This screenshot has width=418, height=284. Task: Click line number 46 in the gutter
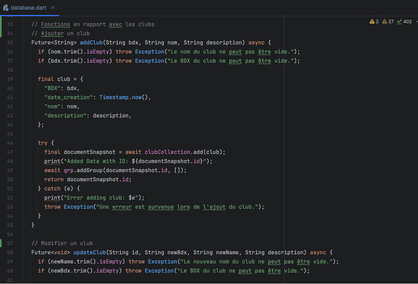pos(10,143)
